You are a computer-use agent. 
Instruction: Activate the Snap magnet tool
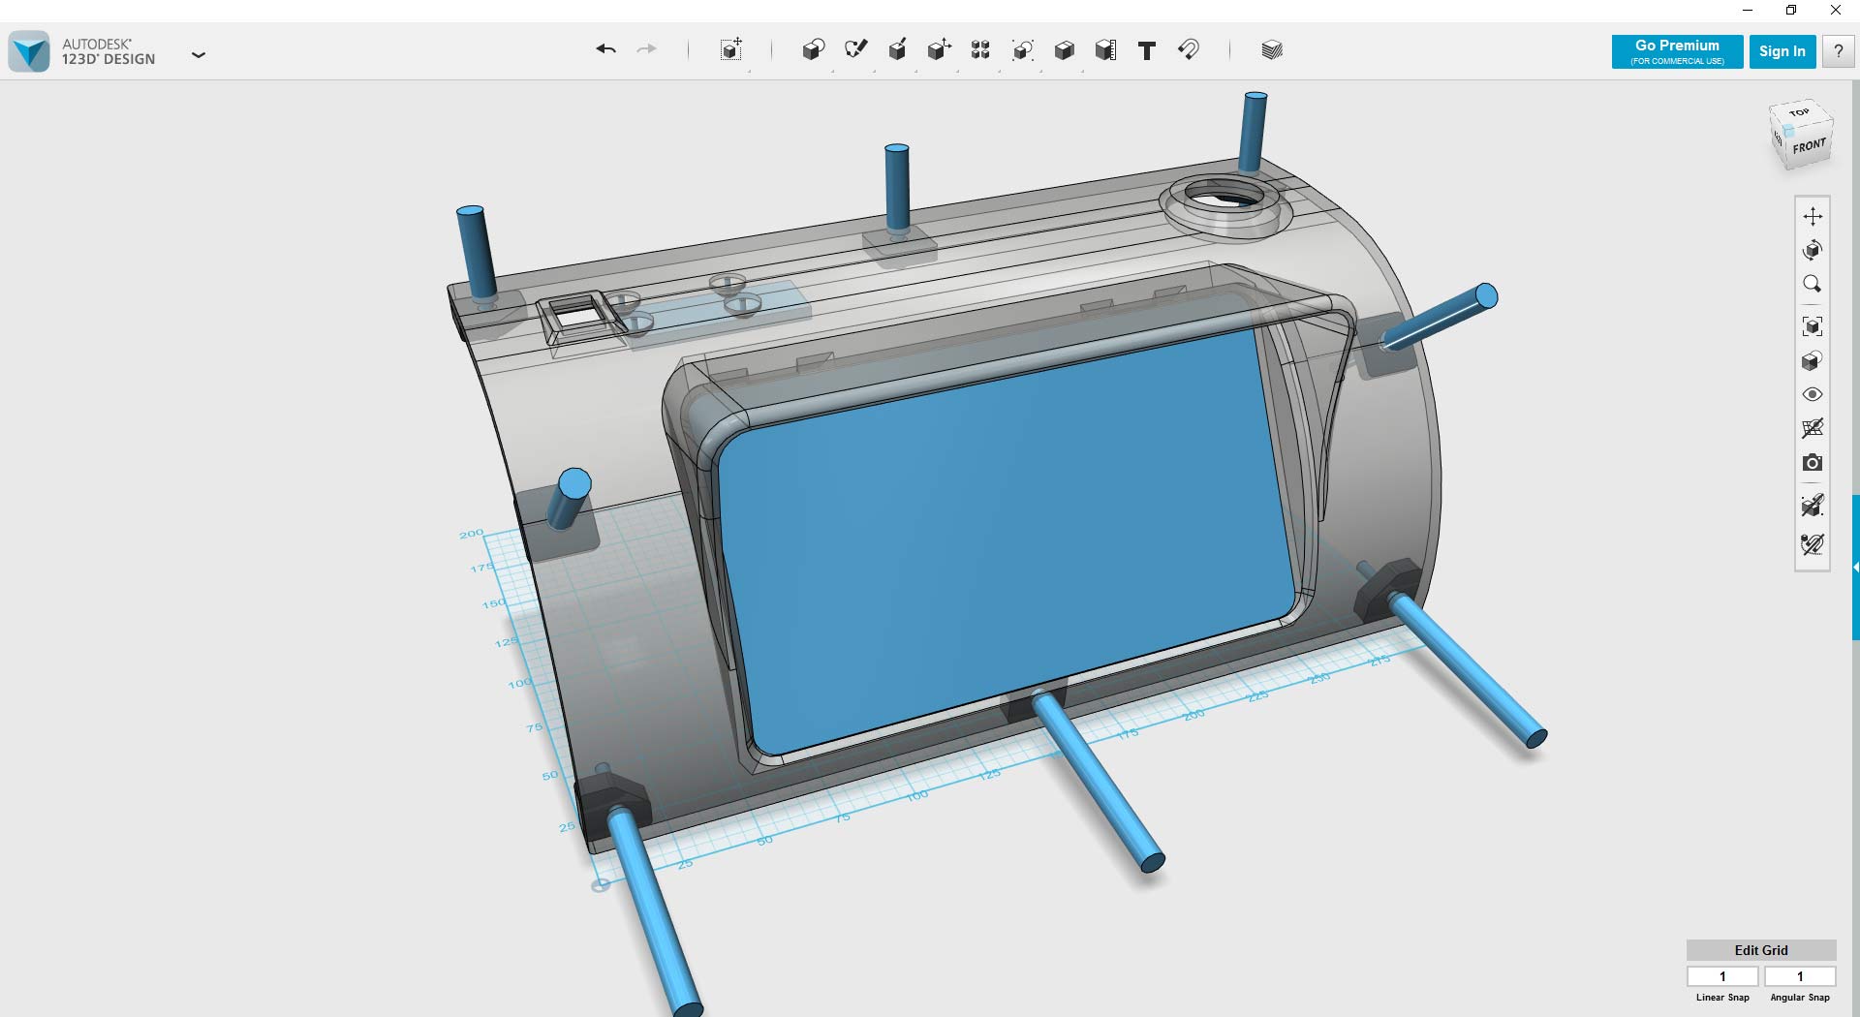[x=1190, y=50]
